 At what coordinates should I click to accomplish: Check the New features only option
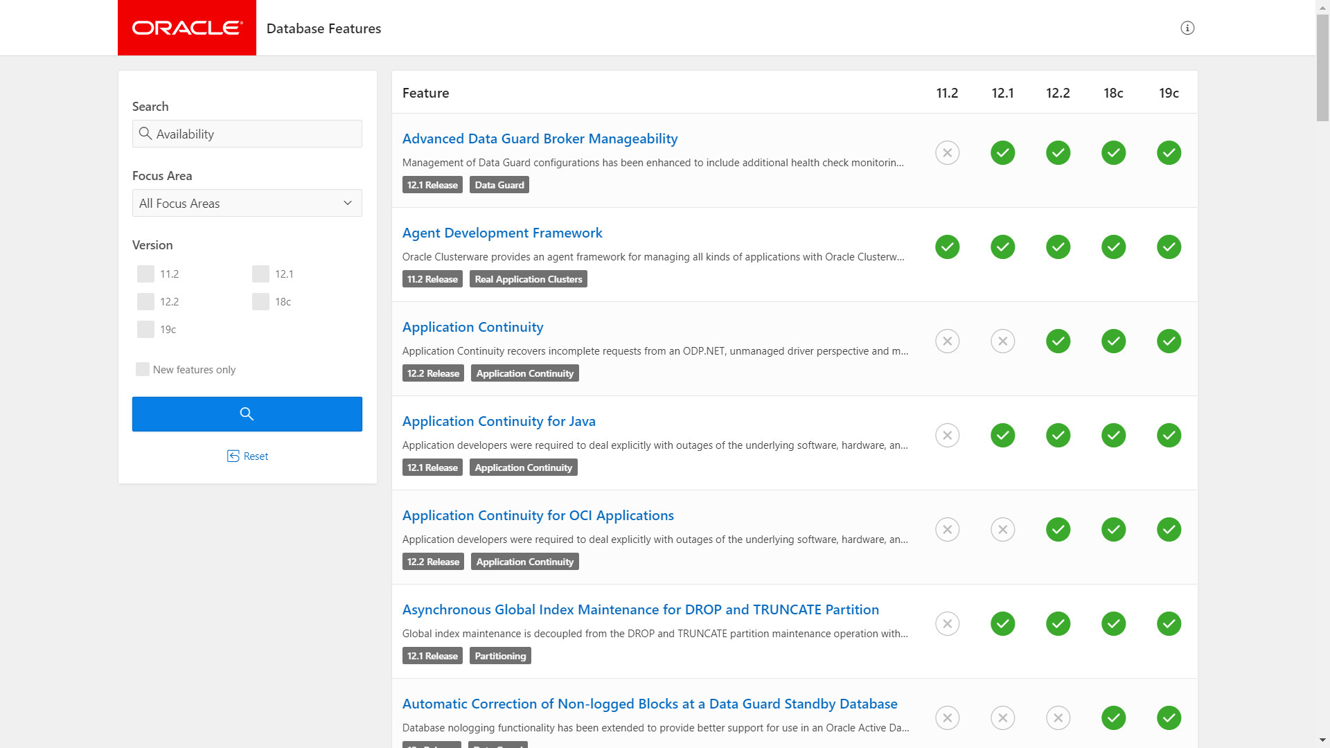click(143, 370)
